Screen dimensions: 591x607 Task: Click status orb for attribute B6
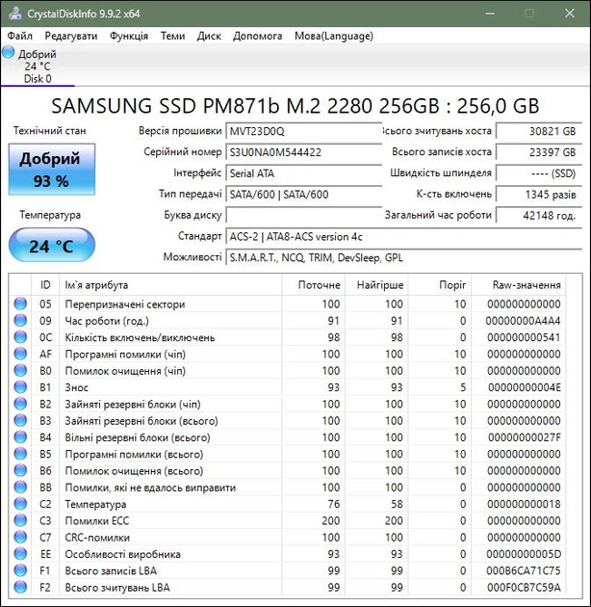[x=20, y=470]
